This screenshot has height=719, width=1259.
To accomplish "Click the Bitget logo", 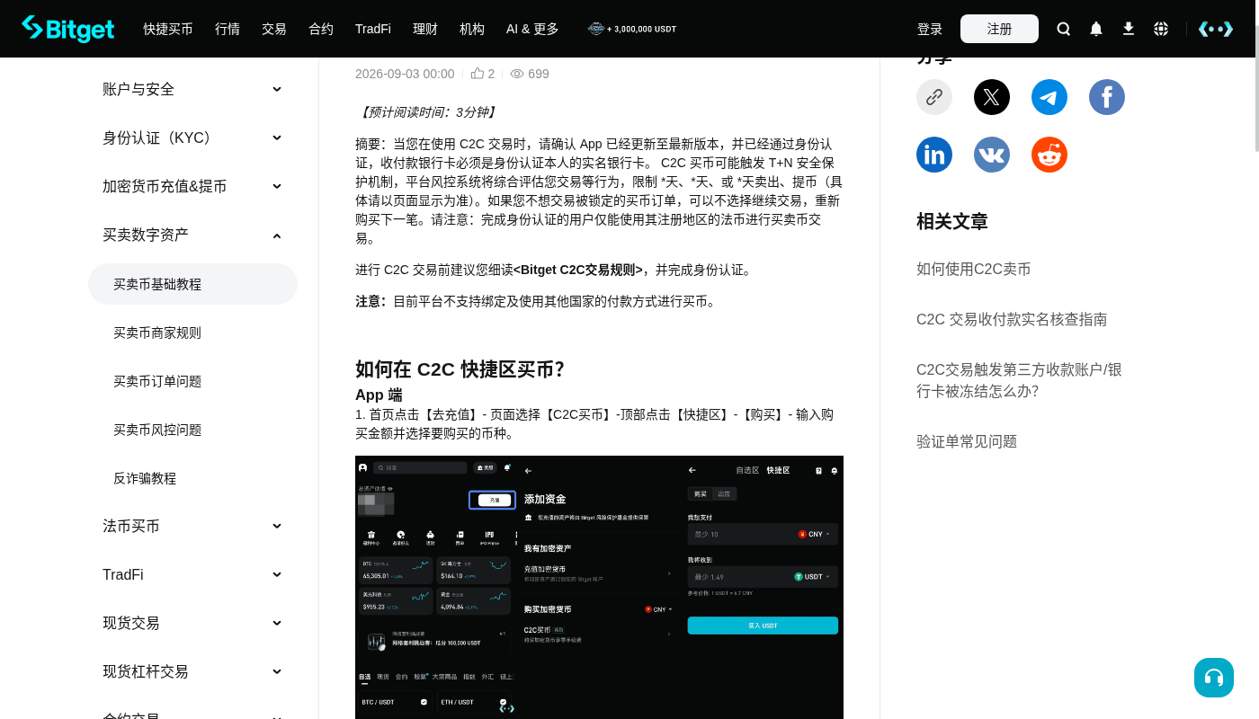I will [68, 29].
